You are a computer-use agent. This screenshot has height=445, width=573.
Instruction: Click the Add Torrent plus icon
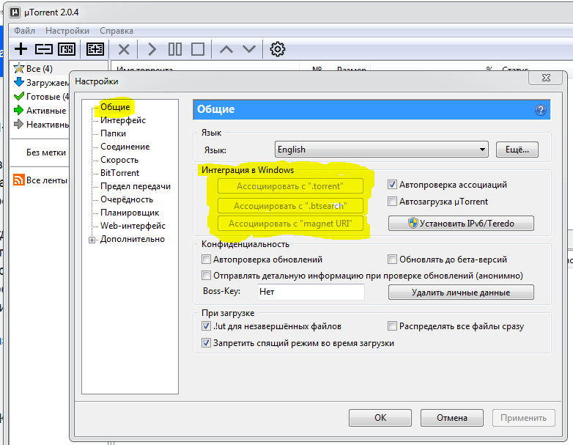pyautogui.click(x=21, y=49)
